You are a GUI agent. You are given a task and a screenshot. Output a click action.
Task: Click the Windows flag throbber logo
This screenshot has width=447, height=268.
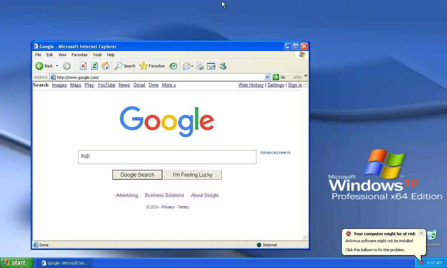(x=302, y=55)
